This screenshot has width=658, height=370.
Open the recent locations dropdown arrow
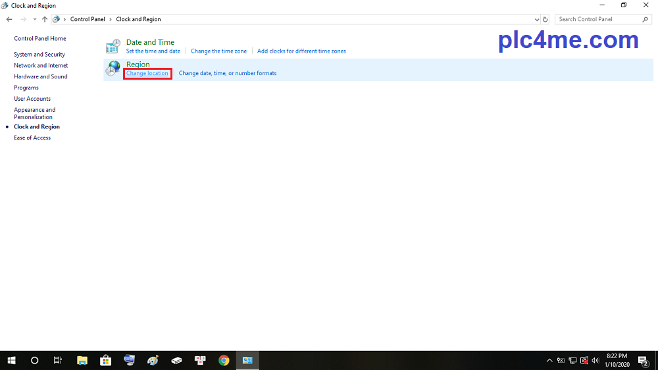click(x=35, y=19)
